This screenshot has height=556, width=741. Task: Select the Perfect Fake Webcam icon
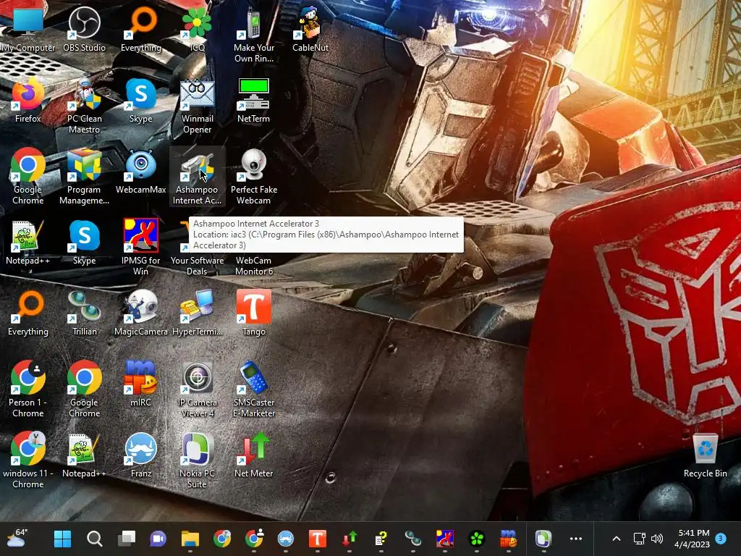point(254,177)
